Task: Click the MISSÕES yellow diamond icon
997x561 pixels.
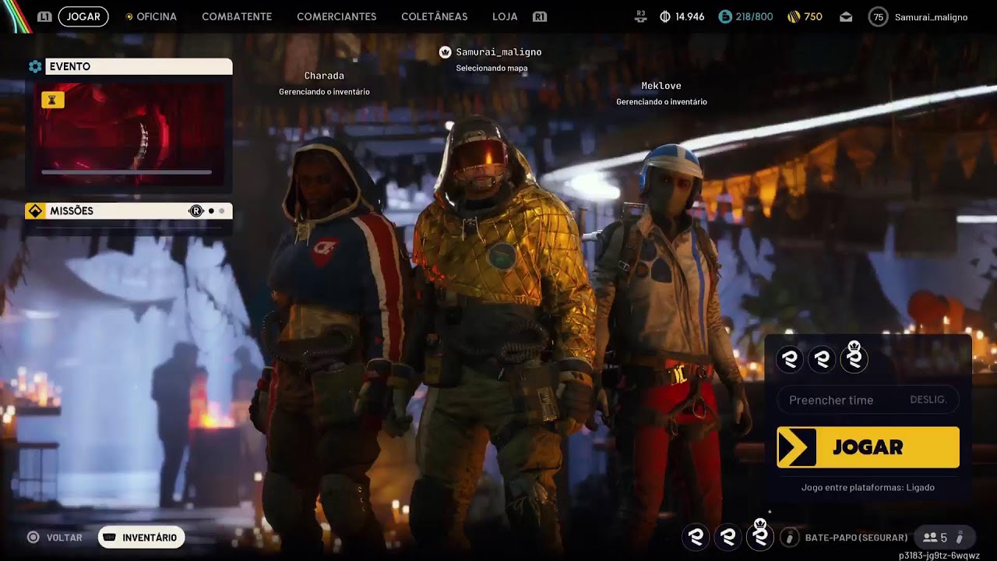Action: pos(34,211)
